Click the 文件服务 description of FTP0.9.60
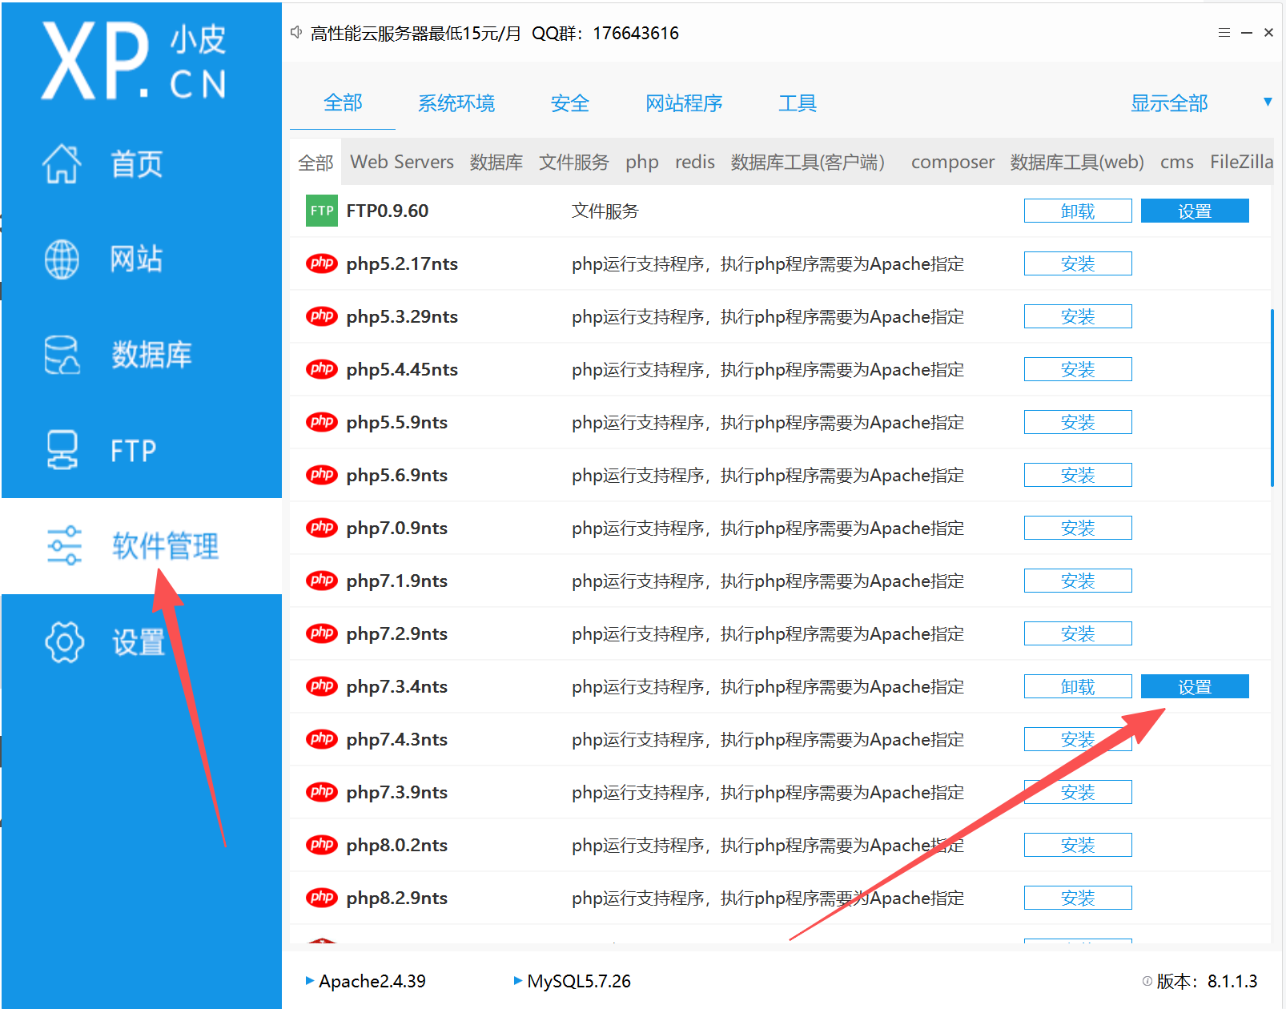 point(605,211)
